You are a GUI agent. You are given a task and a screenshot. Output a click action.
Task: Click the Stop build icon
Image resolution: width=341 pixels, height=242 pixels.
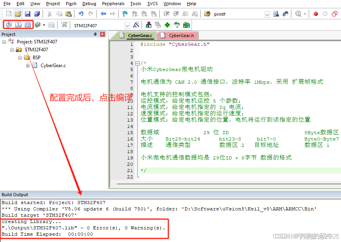click(x=52, y=24)
